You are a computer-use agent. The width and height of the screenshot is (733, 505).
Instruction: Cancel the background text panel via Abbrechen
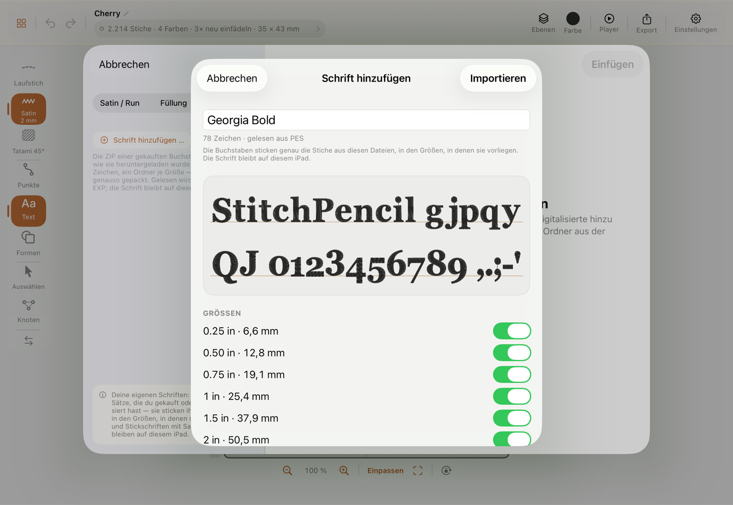click(x=124, y=65)
